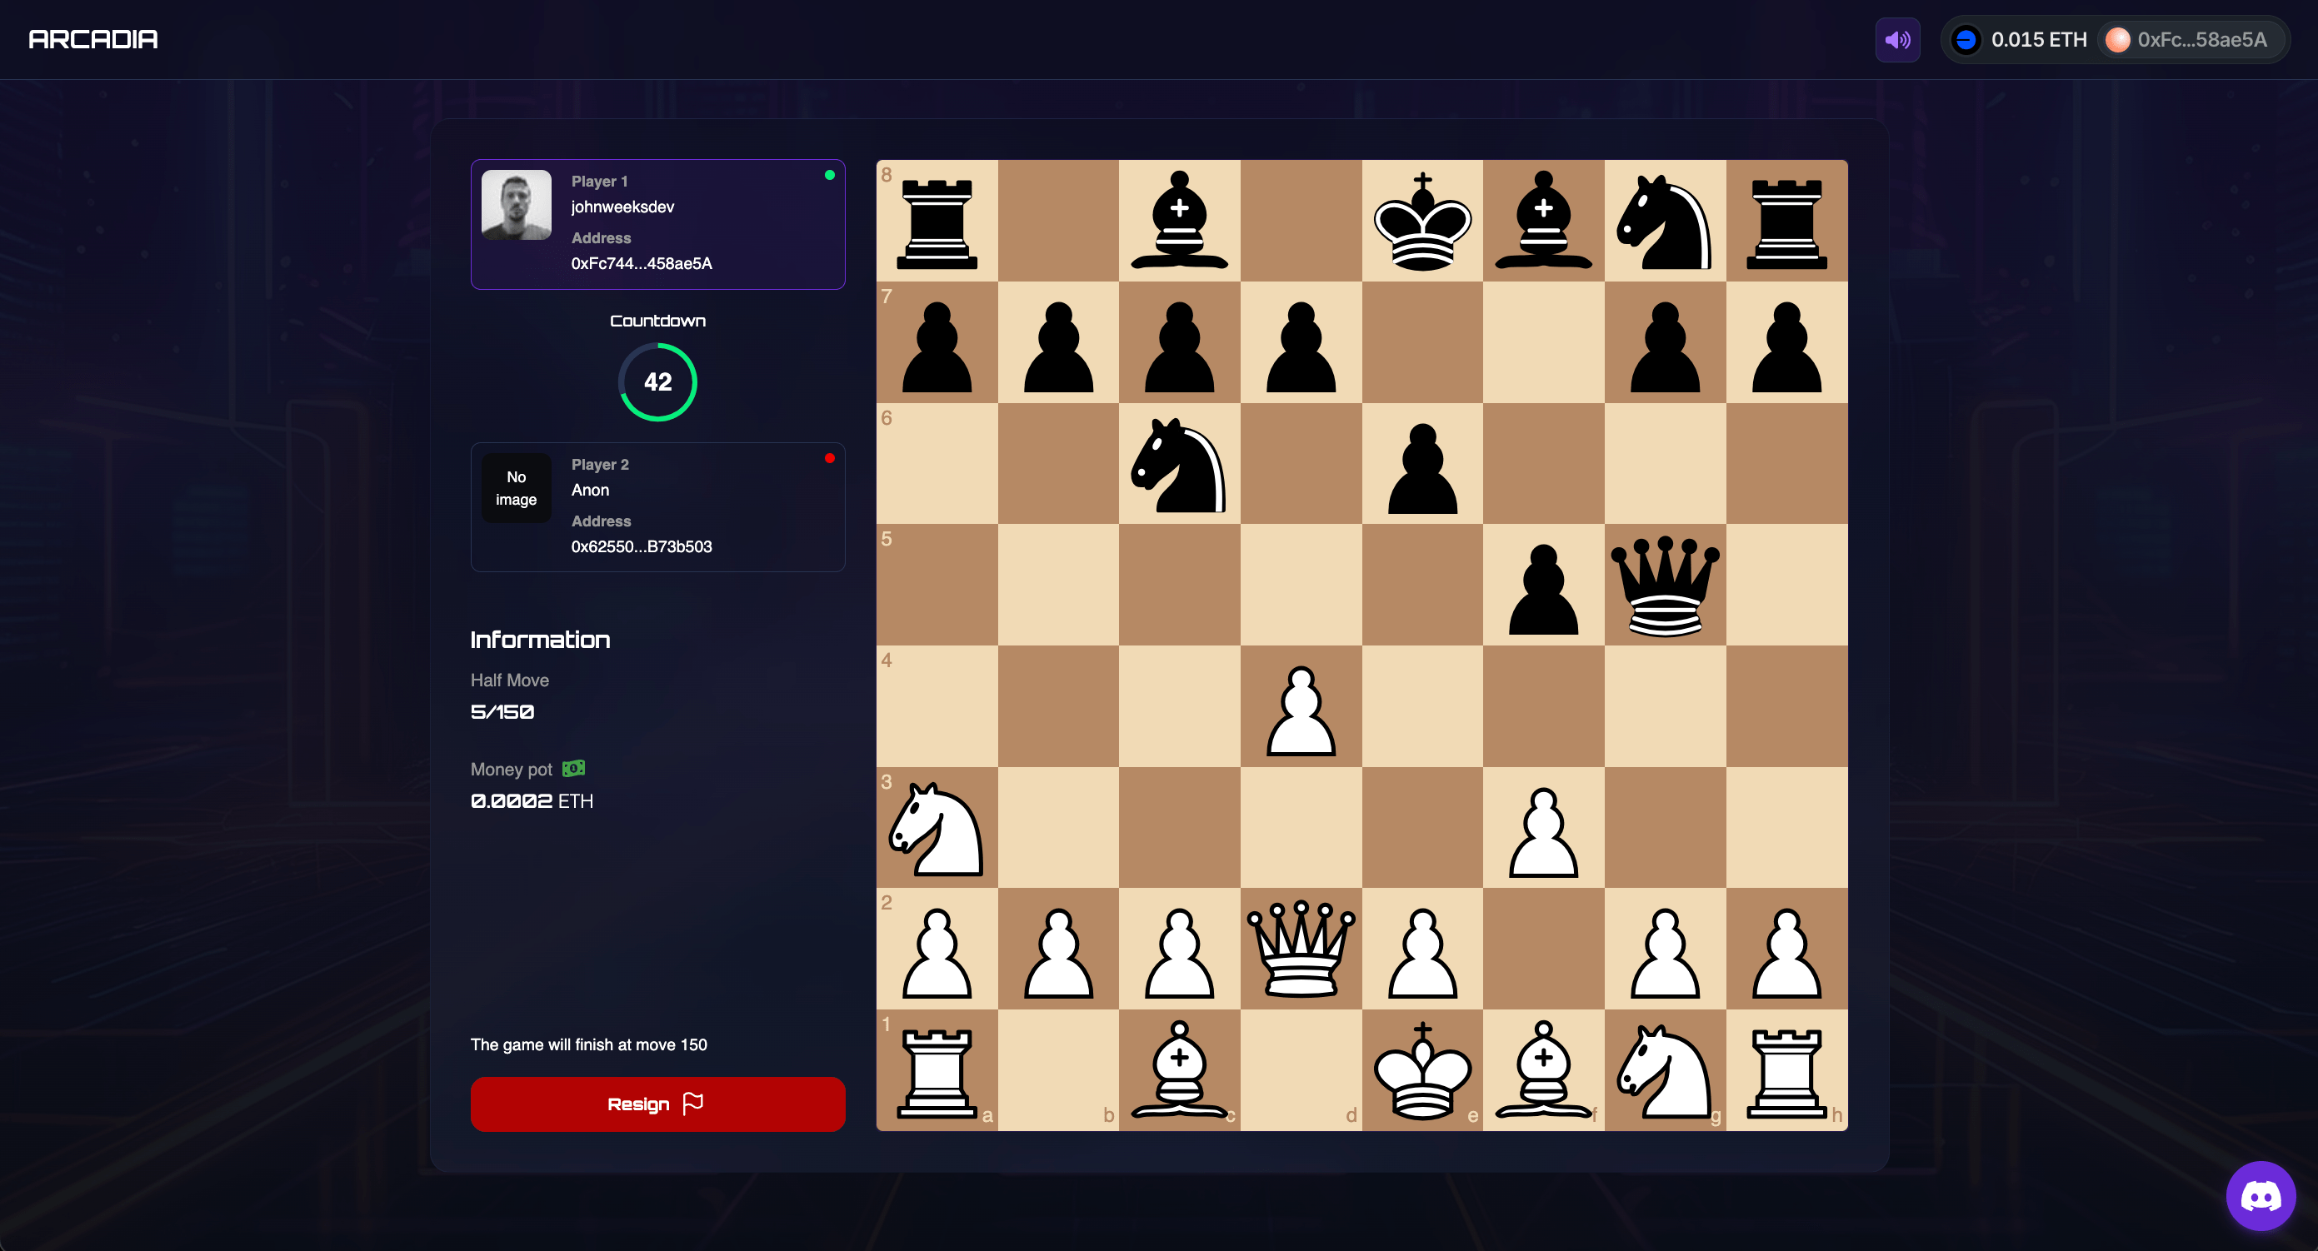Open the wallet account menu 0xFc...58ae5A

coord(2191,40)
